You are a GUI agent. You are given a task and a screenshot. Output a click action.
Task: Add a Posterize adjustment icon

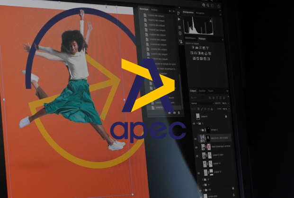coord(198,59)
